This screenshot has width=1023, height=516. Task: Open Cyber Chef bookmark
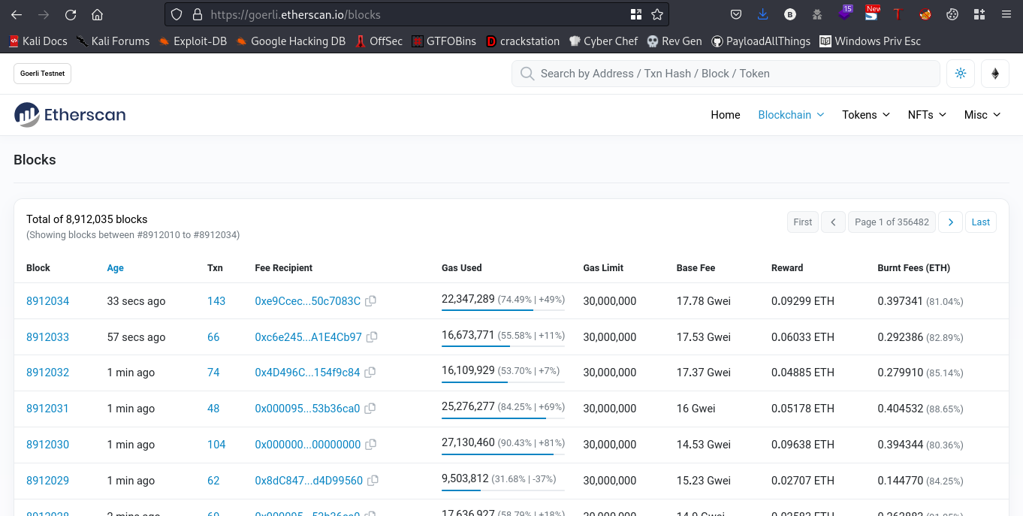click(x=603, y=41)
